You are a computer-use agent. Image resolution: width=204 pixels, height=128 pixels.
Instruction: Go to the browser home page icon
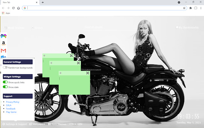[x=18, y=8]
